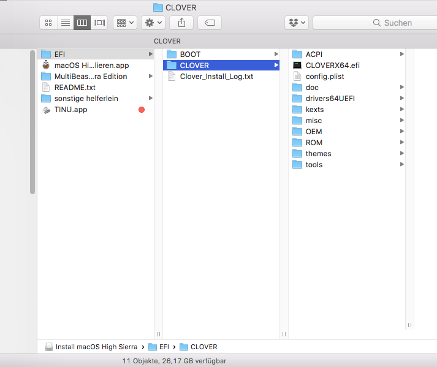Select the themes folder
The height and width of the screenshot is (367, 437).
[x=347, y=154]
